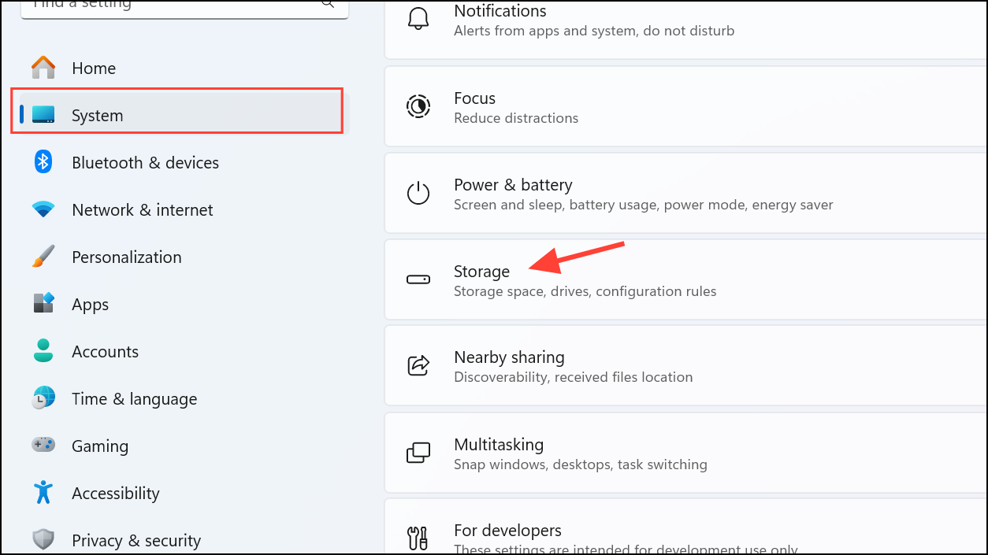
Task: Select the Apps icon in the sidebar
Action: [x=43, y=304]
